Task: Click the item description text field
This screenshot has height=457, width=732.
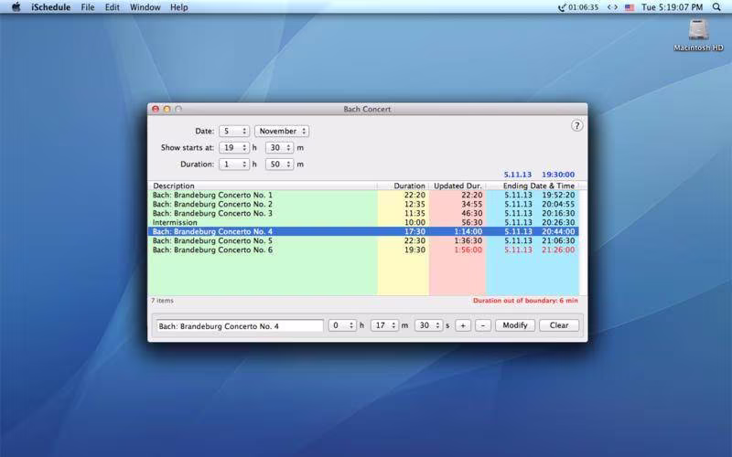Action: click(x=240, y=326)
